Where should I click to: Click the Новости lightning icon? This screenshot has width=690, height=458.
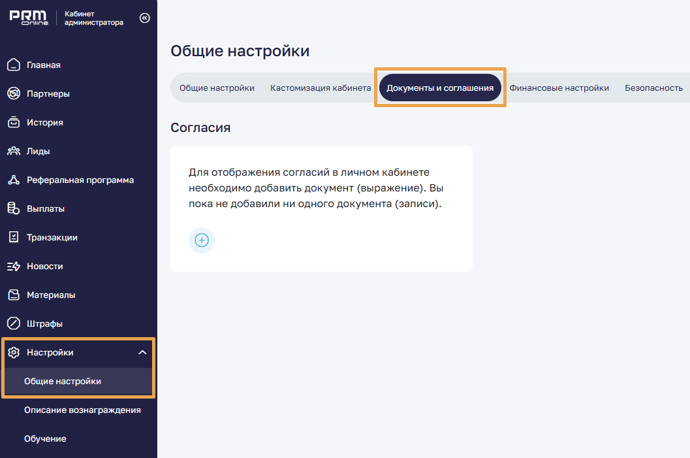(14, 266)
